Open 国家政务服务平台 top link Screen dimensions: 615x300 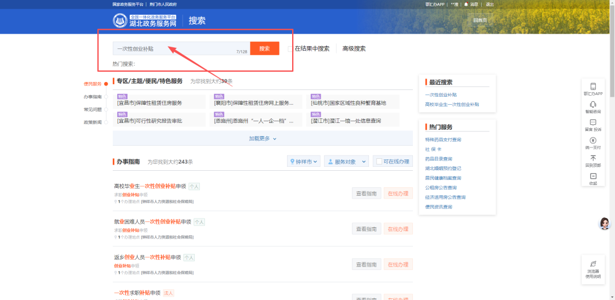128,5
